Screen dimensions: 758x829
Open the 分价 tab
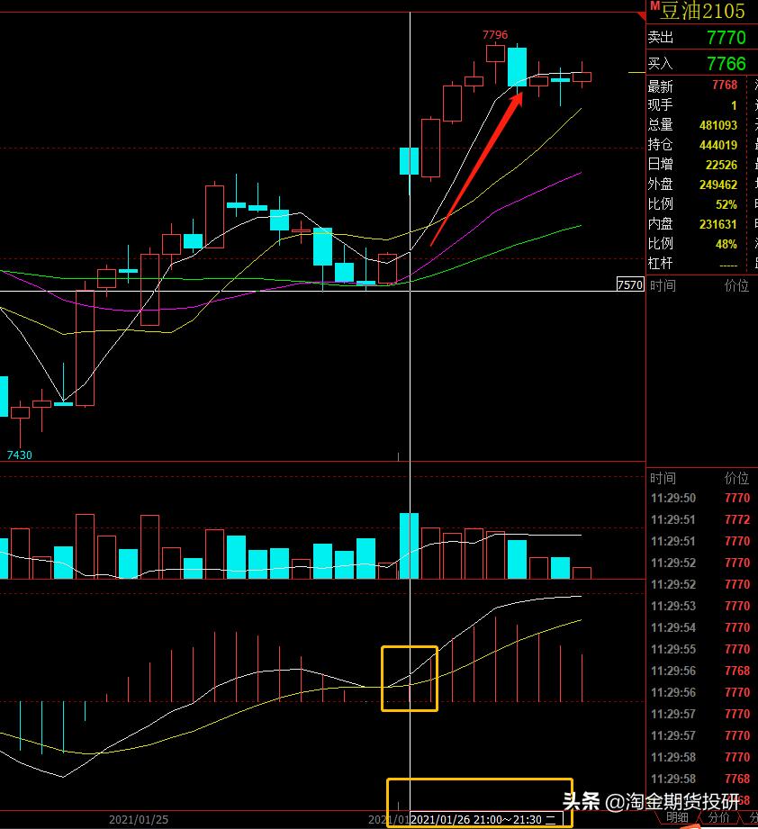[x=718, y=817]
